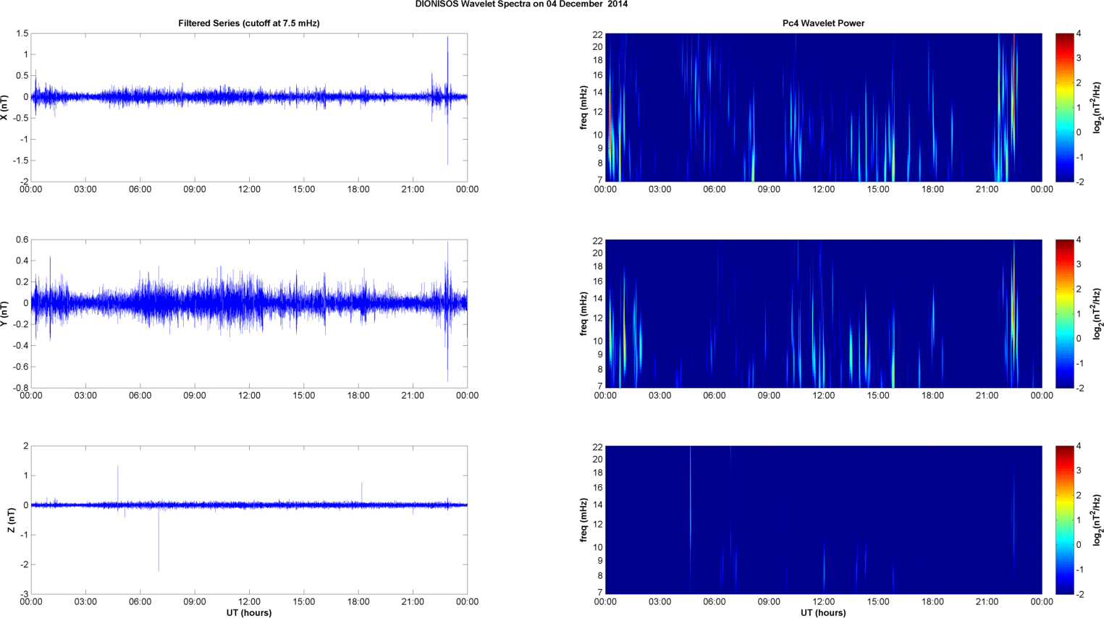Click the '21:00' tick under the bottom spectrogram
The width and height of the screenshot is (1104, 618).
point(987,602)
